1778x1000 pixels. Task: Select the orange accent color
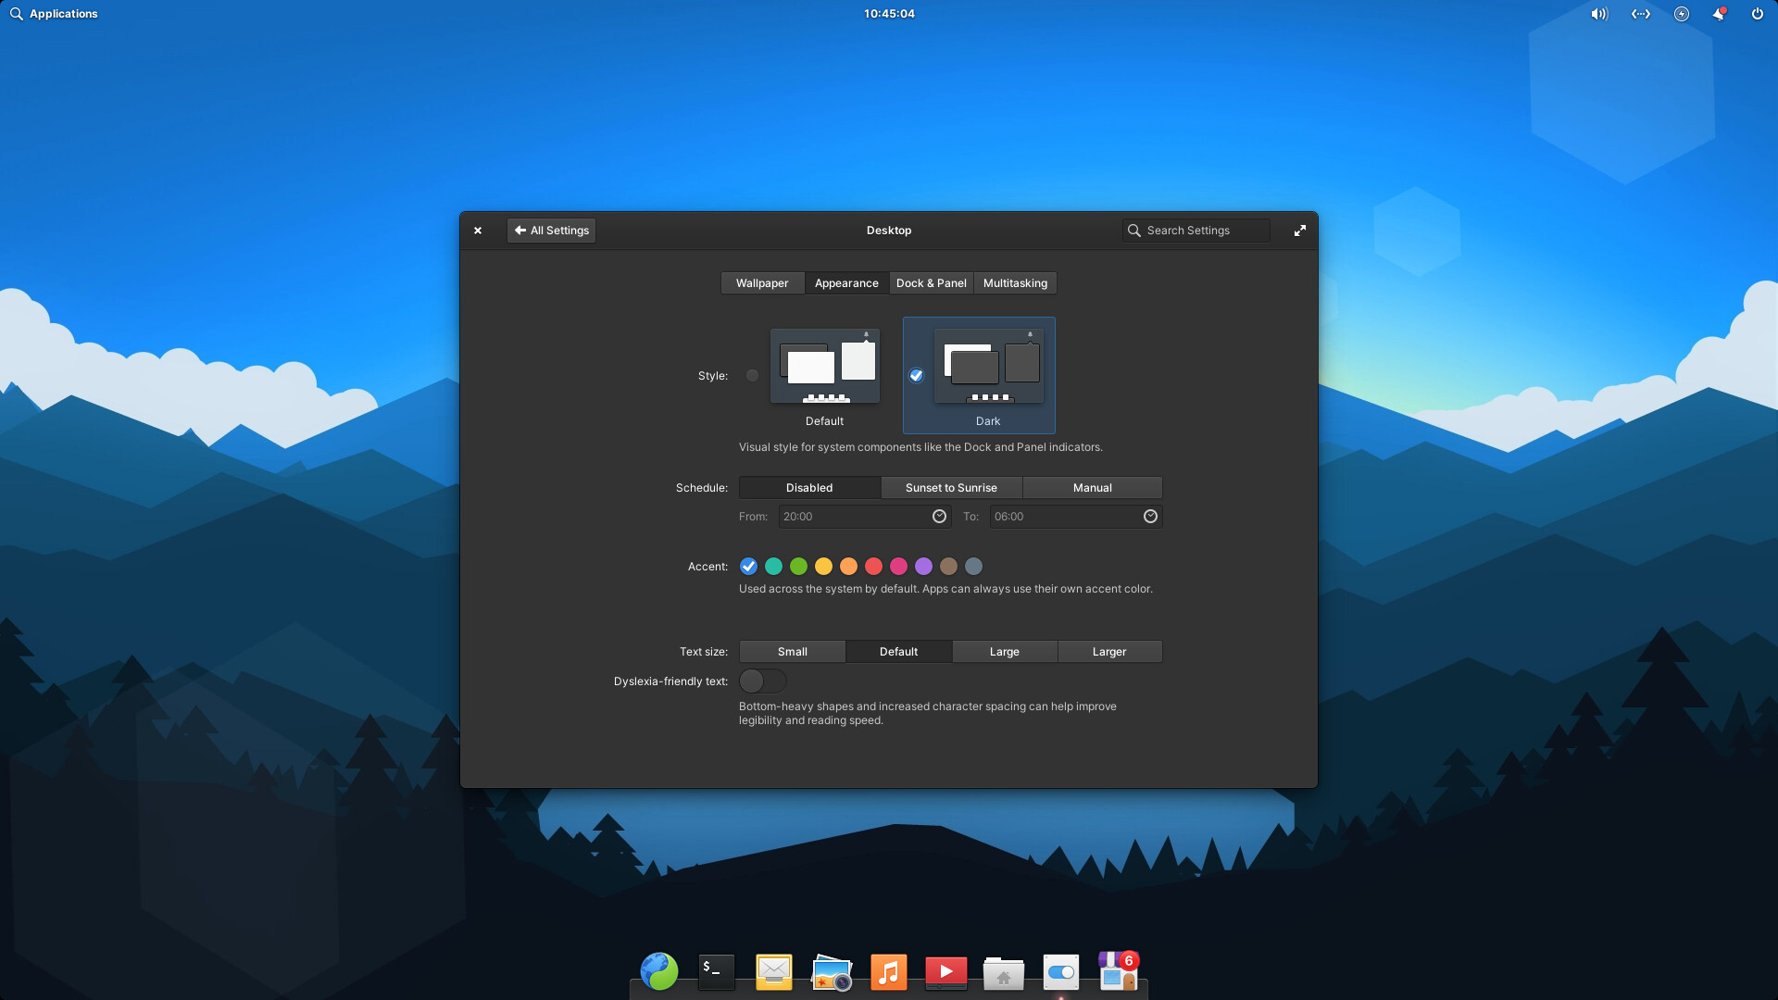click(x=848, y=567)
